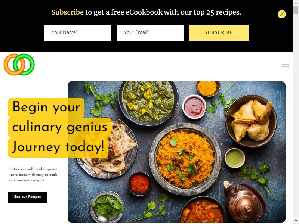The width and height of the screenshot is (299, 224).
Task: Click the orange biryani rice plate in hero image
Action: tap(185, 159)
